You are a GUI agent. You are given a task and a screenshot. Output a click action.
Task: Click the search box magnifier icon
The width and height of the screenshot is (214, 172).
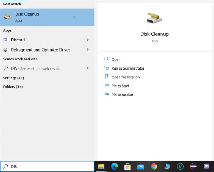[x=5, y=166]
